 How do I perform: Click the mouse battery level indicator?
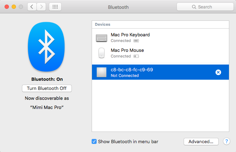pos(136,56)
